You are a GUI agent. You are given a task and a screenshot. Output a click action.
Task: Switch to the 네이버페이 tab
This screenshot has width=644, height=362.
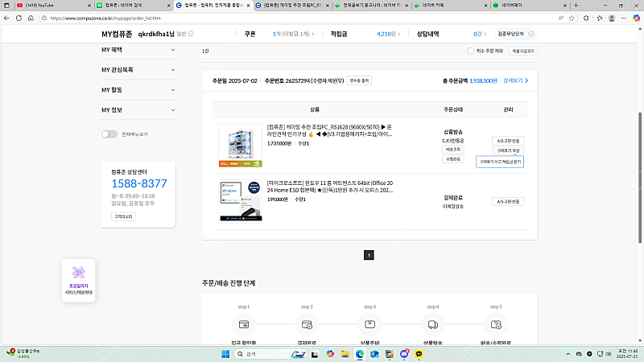pyautogui.click(x=528, y=6)
